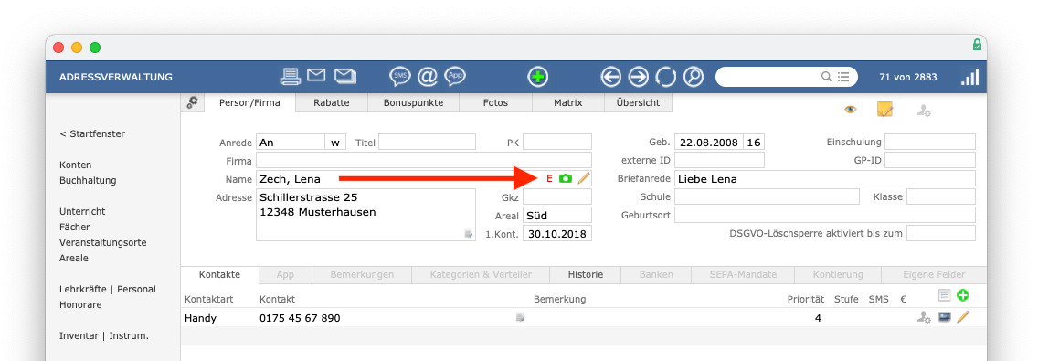Send an SMS via the speech bubble icon
This screenshot has width=1038, height=361.
tap(400, 77)
